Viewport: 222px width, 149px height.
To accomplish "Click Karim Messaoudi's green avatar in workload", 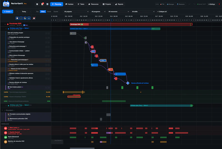I will point(6,137).
